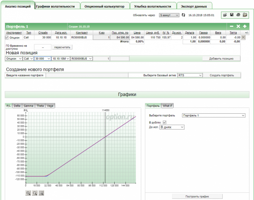Click the Создать портфель button
This screenshot has width=254, height=200.
click(222, 75)
